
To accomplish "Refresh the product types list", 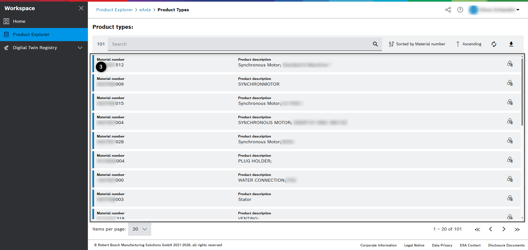I will tap(494, 44).
